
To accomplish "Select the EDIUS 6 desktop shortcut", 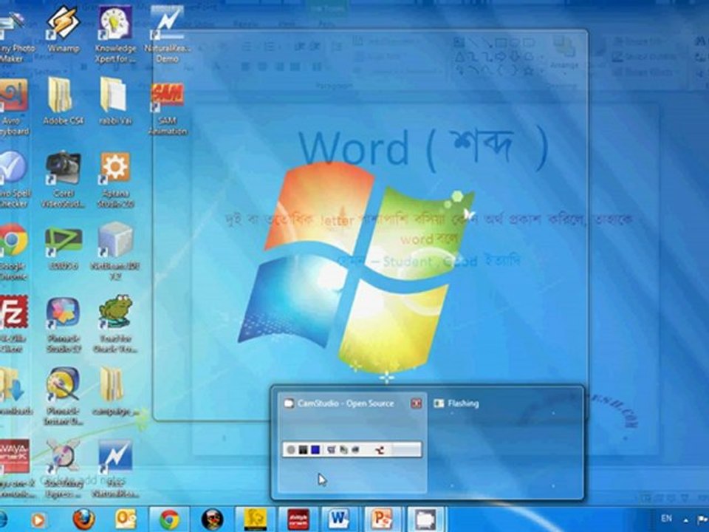I will (64, 248).
